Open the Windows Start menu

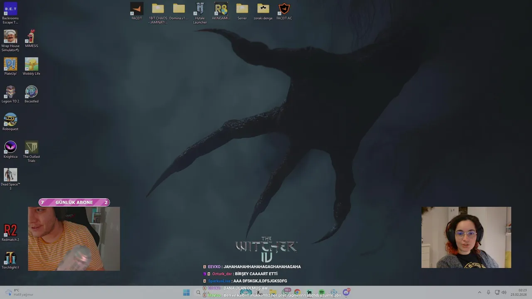[x=186, y=292]
